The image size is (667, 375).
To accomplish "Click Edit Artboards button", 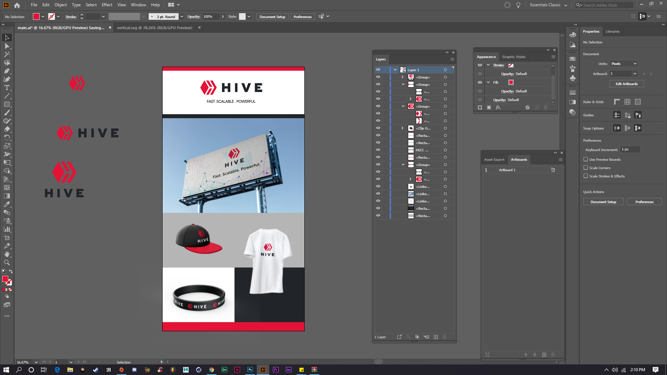I will (626, 84).
